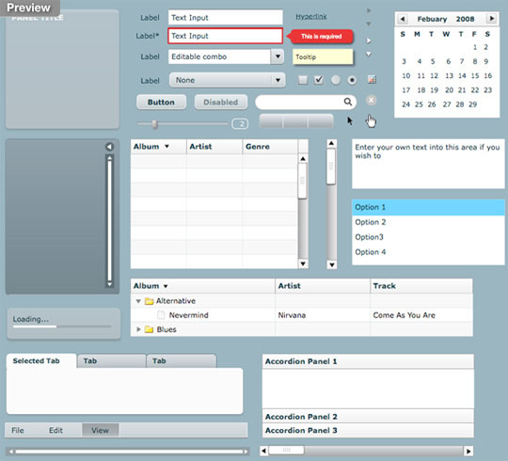
Task: Uncheck the checked checkbox
Action: pyautogui.click(x=319, y=80)
